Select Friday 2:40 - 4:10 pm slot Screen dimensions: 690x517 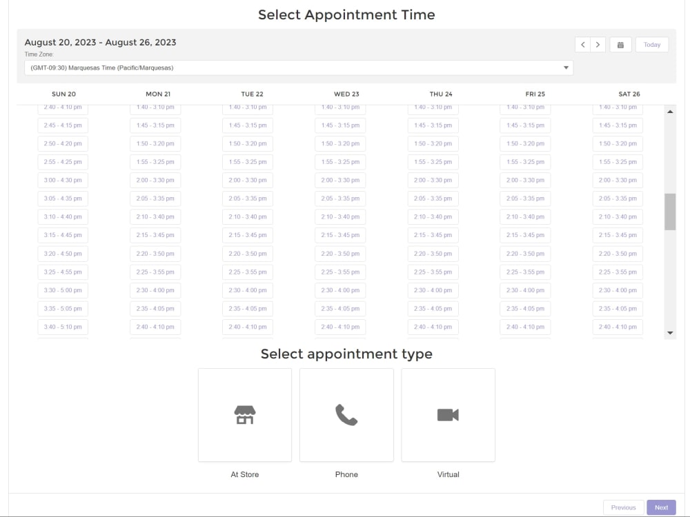click(x=525, y=327)
